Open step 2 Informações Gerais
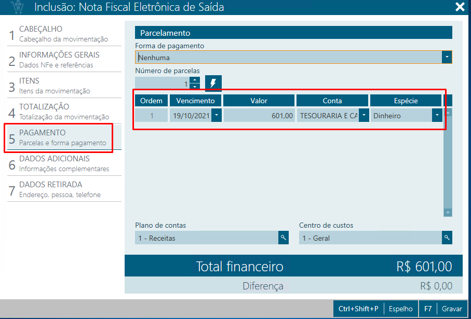Screen dimensions: 471x319 point(64,60)
